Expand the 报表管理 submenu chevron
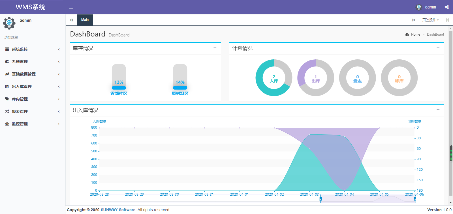This screenshot has height=214, width=453. 59,111
